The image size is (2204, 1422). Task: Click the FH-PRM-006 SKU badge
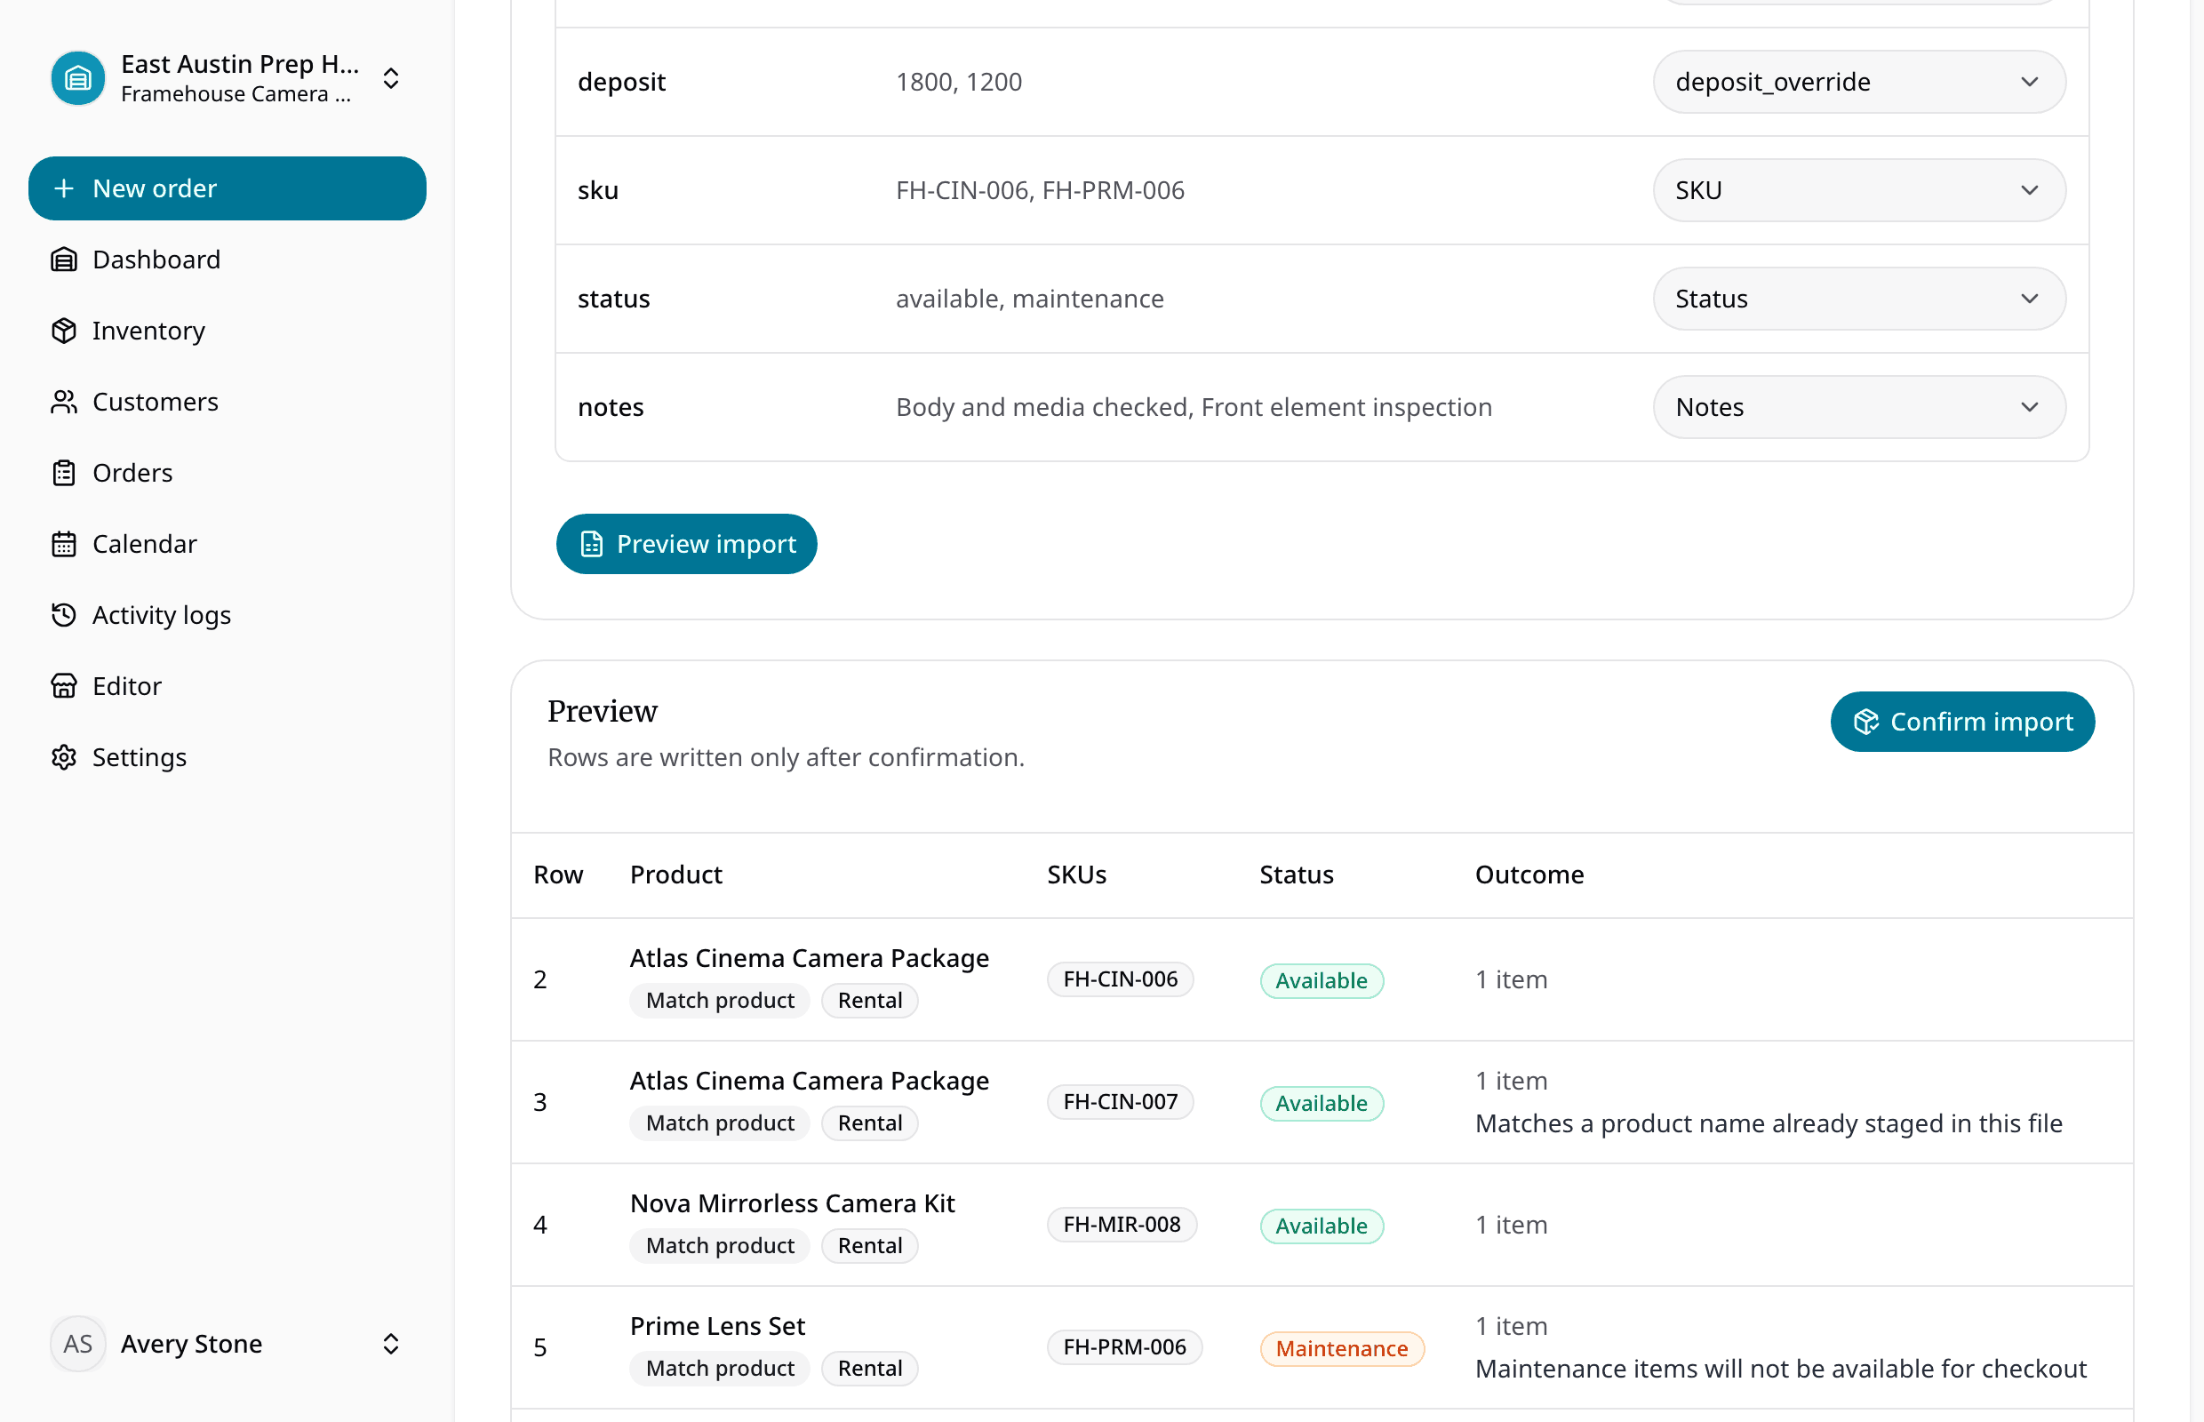click(x=1124, y=1348)
